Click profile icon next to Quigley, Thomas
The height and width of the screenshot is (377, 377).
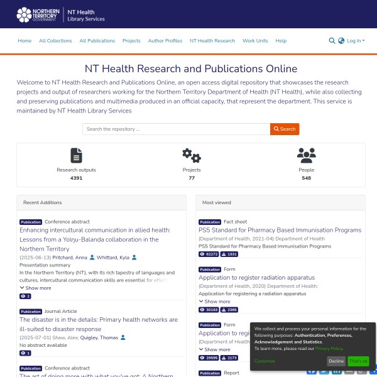pyautogui.click(x=123, y=337)
